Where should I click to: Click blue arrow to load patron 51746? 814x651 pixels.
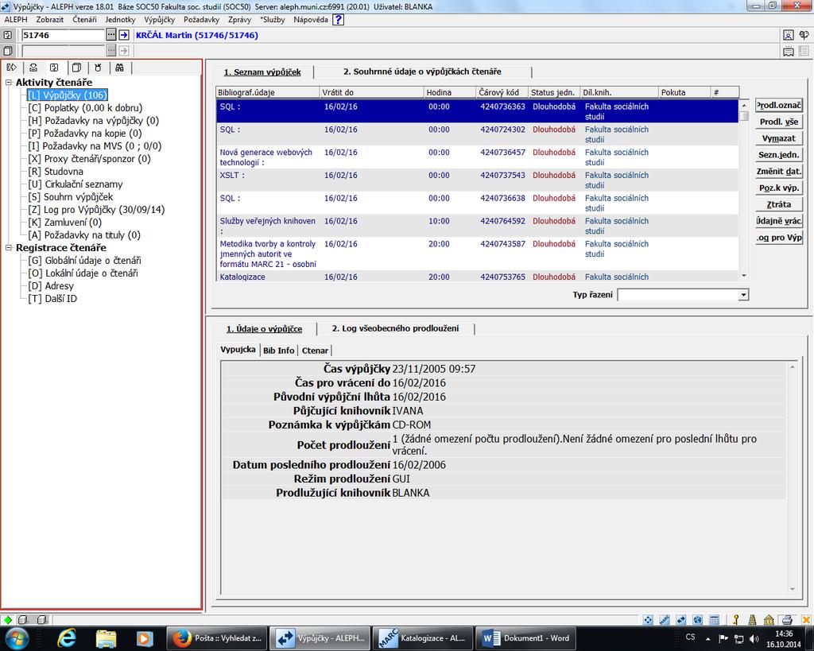click(x=123, y=35)
